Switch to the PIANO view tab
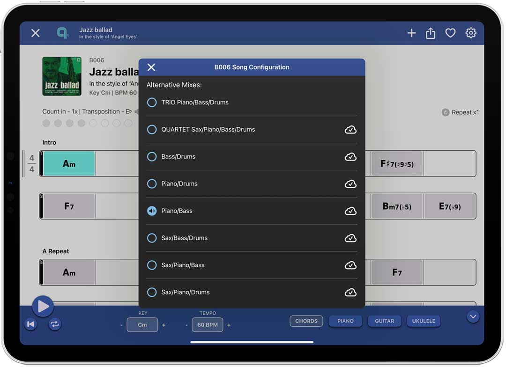The image size is (506, 368). click(x=345, y=321)
